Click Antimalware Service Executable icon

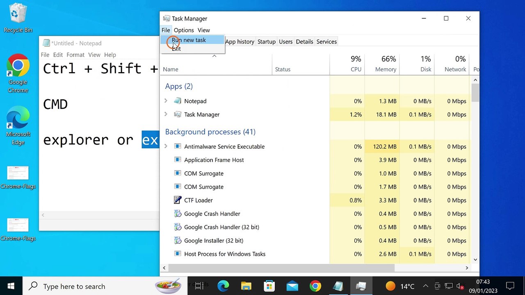(x=178, y=146)
